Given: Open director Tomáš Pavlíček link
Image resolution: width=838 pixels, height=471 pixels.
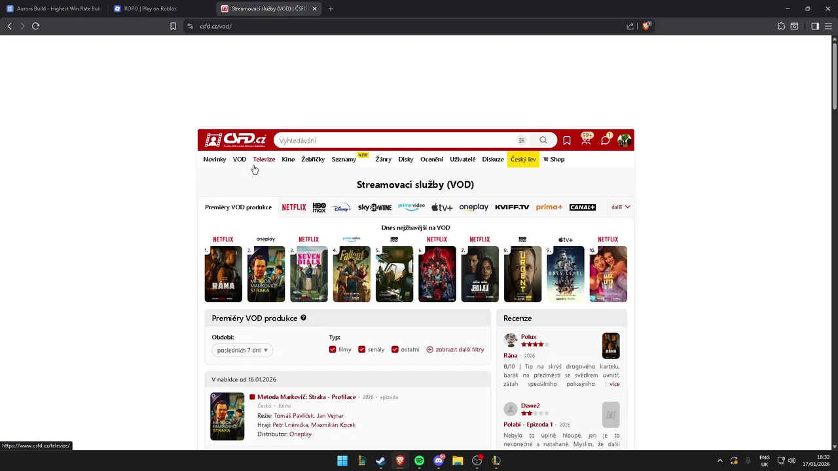Looking at the screenshot, I should coord(294,415).
